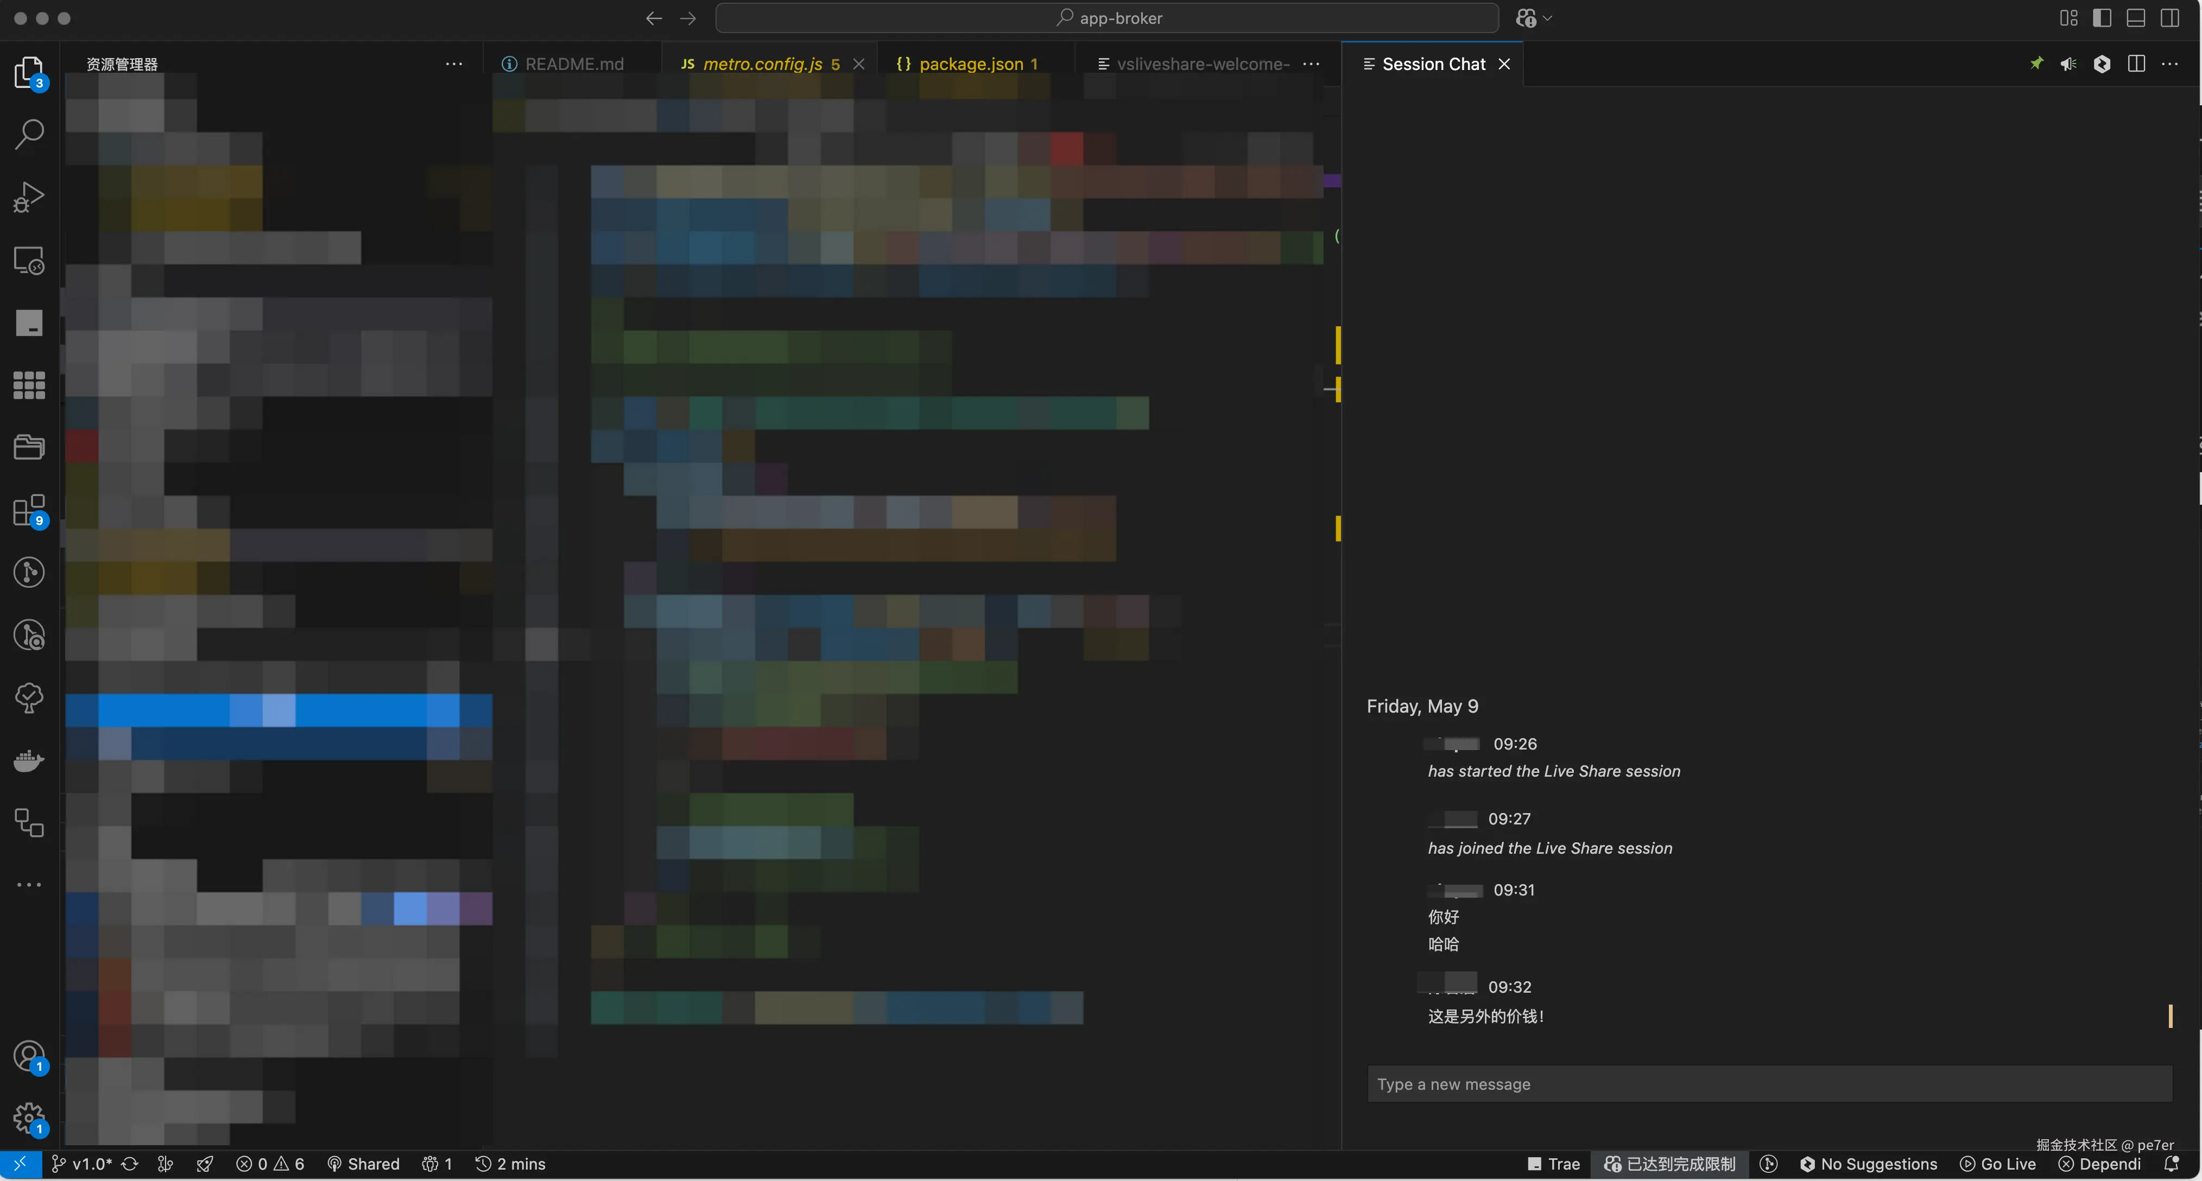Open the Extensions view with badge 9

[29, 511]
